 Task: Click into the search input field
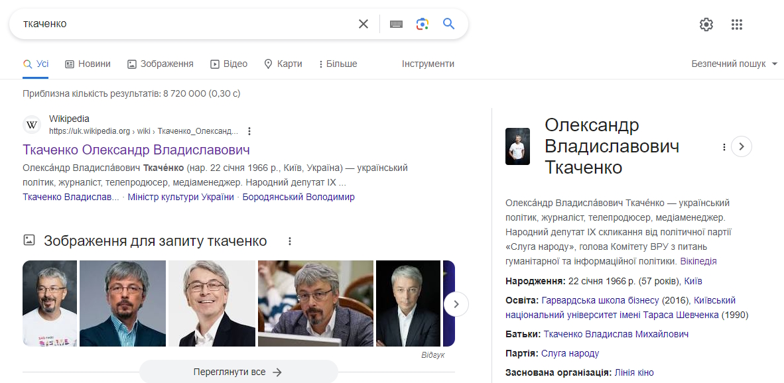(186, 24)
